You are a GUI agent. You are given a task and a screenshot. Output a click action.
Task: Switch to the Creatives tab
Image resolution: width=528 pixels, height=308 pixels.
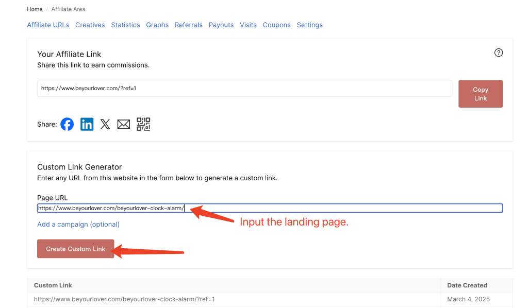tap(90, 25)
